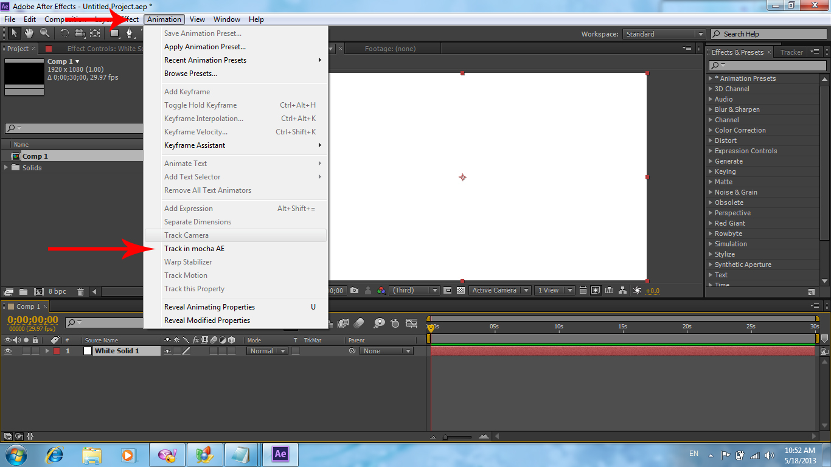Delete selected project item with trash icon

point(80,291)
